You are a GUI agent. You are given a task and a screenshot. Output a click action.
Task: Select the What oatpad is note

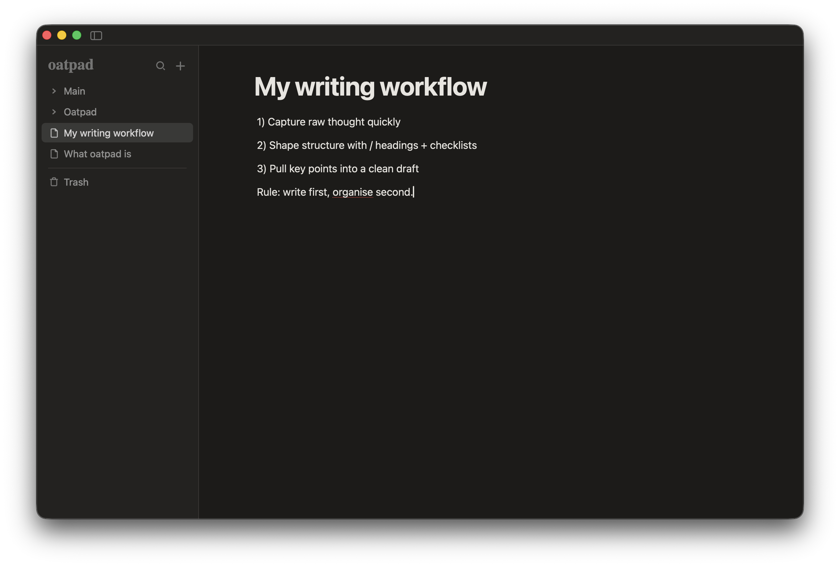[x=97, y=154]
